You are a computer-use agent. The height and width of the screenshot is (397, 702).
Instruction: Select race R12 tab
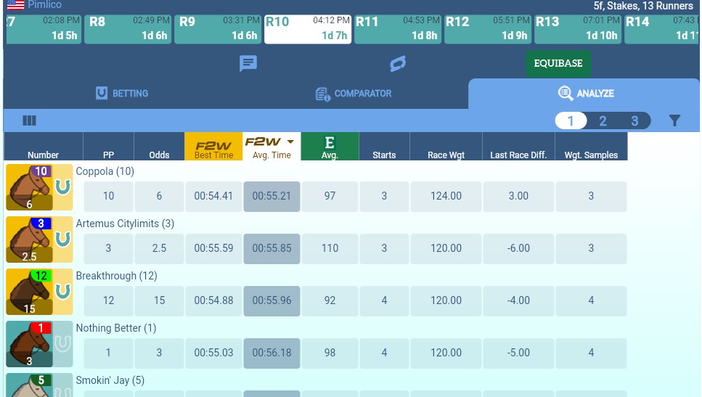click(488, 28)
